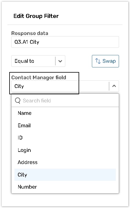Click the Contact Manager field label
The width and height of the screenshot is (130, 208).
(x=39, y=78)
